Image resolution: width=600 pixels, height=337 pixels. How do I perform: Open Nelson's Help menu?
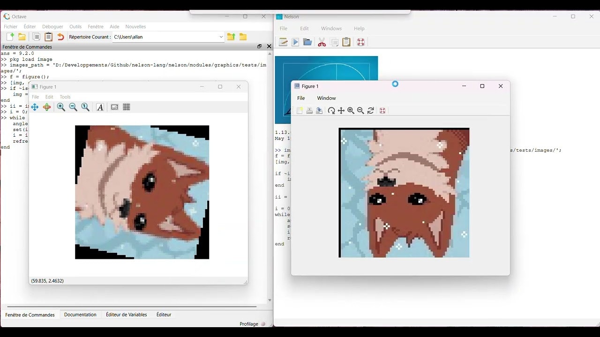359,29
